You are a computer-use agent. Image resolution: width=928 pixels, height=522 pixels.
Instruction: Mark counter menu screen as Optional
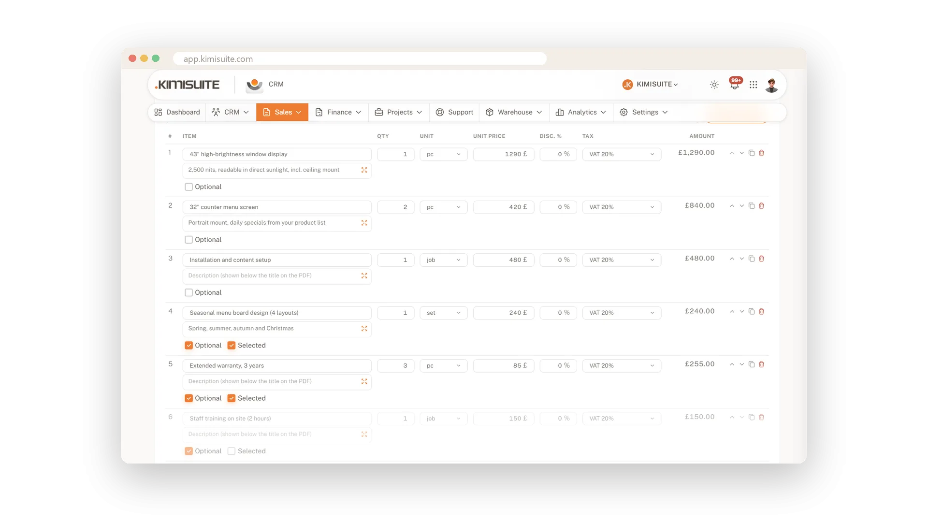pyautogui.click(x=188, y=239)
